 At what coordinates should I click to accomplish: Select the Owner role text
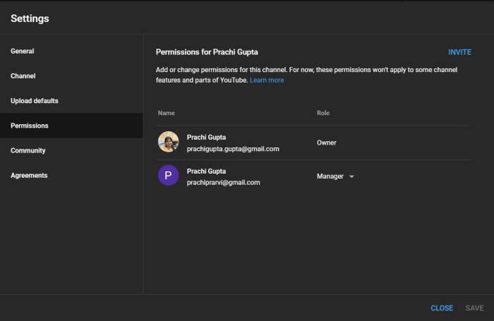coord(327,143)
